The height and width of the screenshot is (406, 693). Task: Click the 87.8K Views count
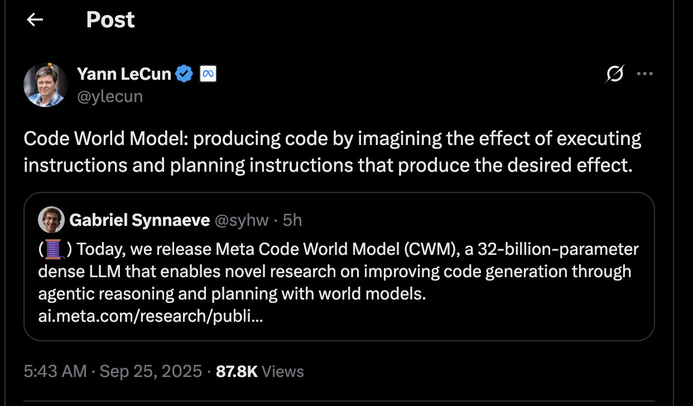(x=260, y=371)
